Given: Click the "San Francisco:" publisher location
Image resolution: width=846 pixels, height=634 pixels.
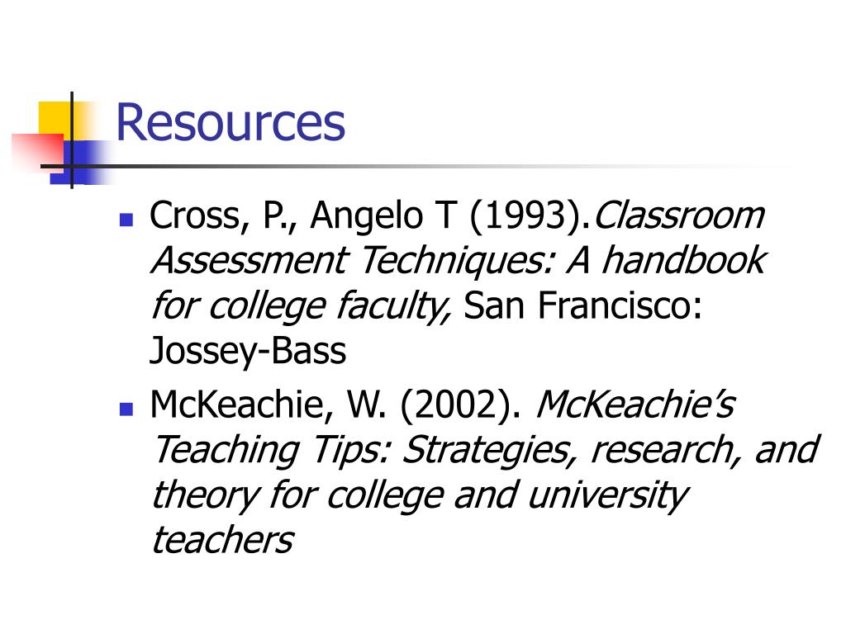Looking at the screenshot, I should coord(582,305).
